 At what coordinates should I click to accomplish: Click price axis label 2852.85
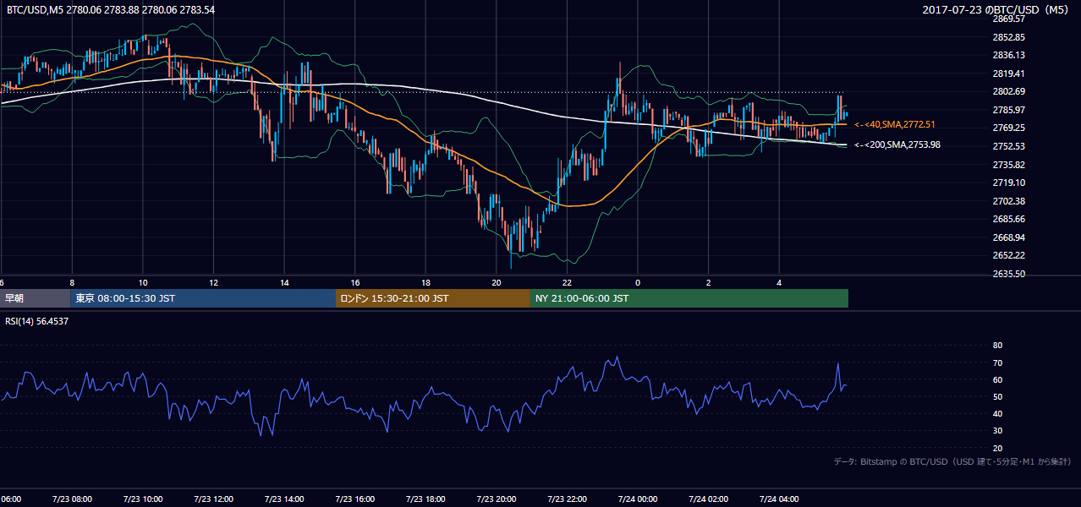1008,37
